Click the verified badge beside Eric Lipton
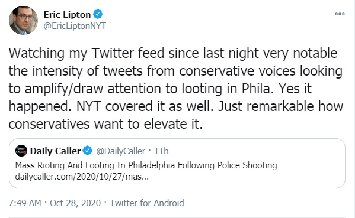 (x=98, y=14)
